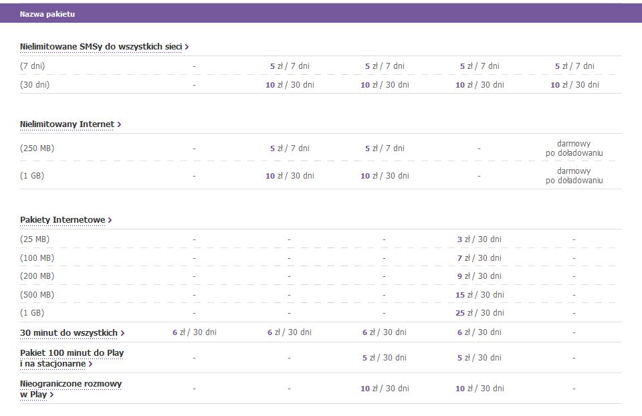The image size is (642, 416).
Task: Open "Pakiet 100 minut do Play" link
Action: point(72,353)
